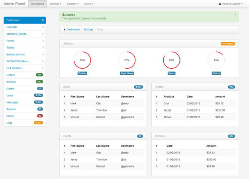The width and height of the screenshot is (249, 179).
Task: Follow the Settings breadcrumb link
Action: point(88,30)
